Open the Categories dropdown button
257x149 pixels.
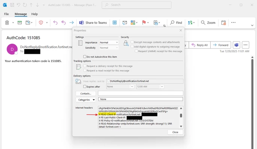[x=86, y=100]
